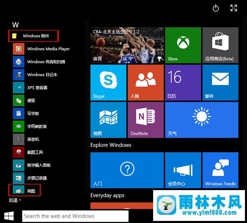This screenshot has width=247, height=223.
Task: Collapse the Windows 附件 folder
Action: click(34, 36)
